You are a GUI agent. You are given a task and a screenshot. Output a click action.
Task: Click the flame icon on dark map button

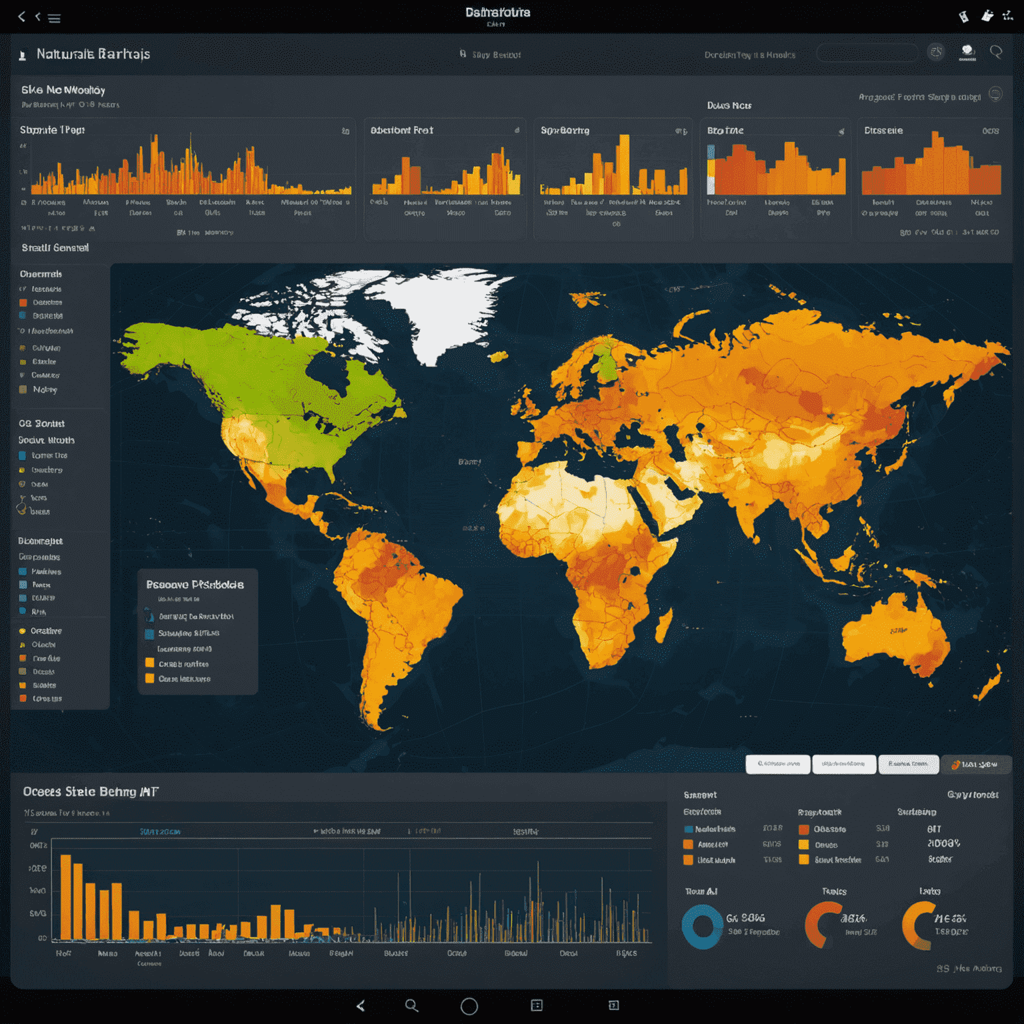click(x=956, y=765)
